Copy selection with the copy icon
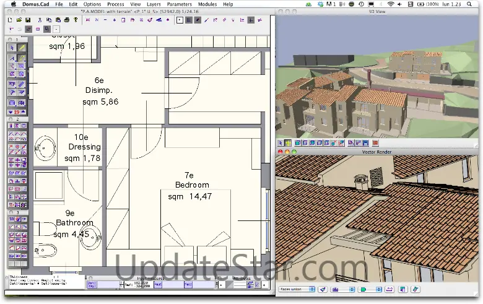 pos(49,20)
